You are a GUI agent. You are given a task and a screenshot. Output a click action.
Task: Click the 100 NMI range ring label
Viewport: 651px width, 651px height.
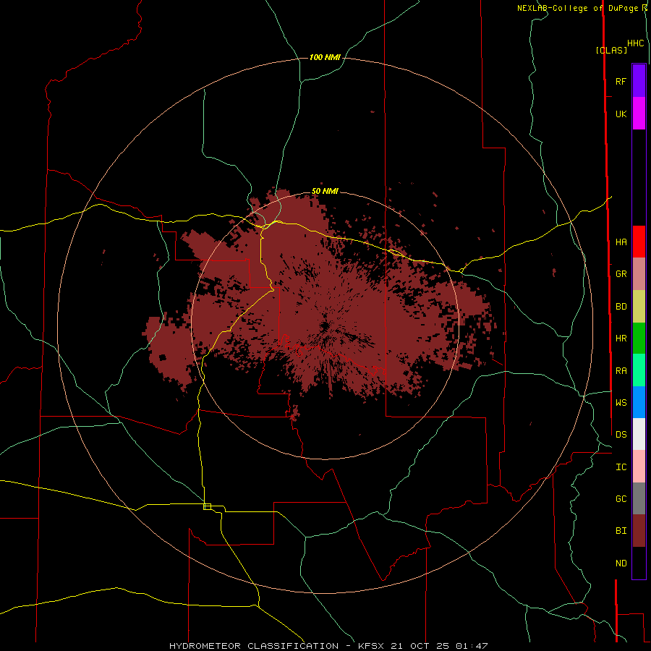325,57
